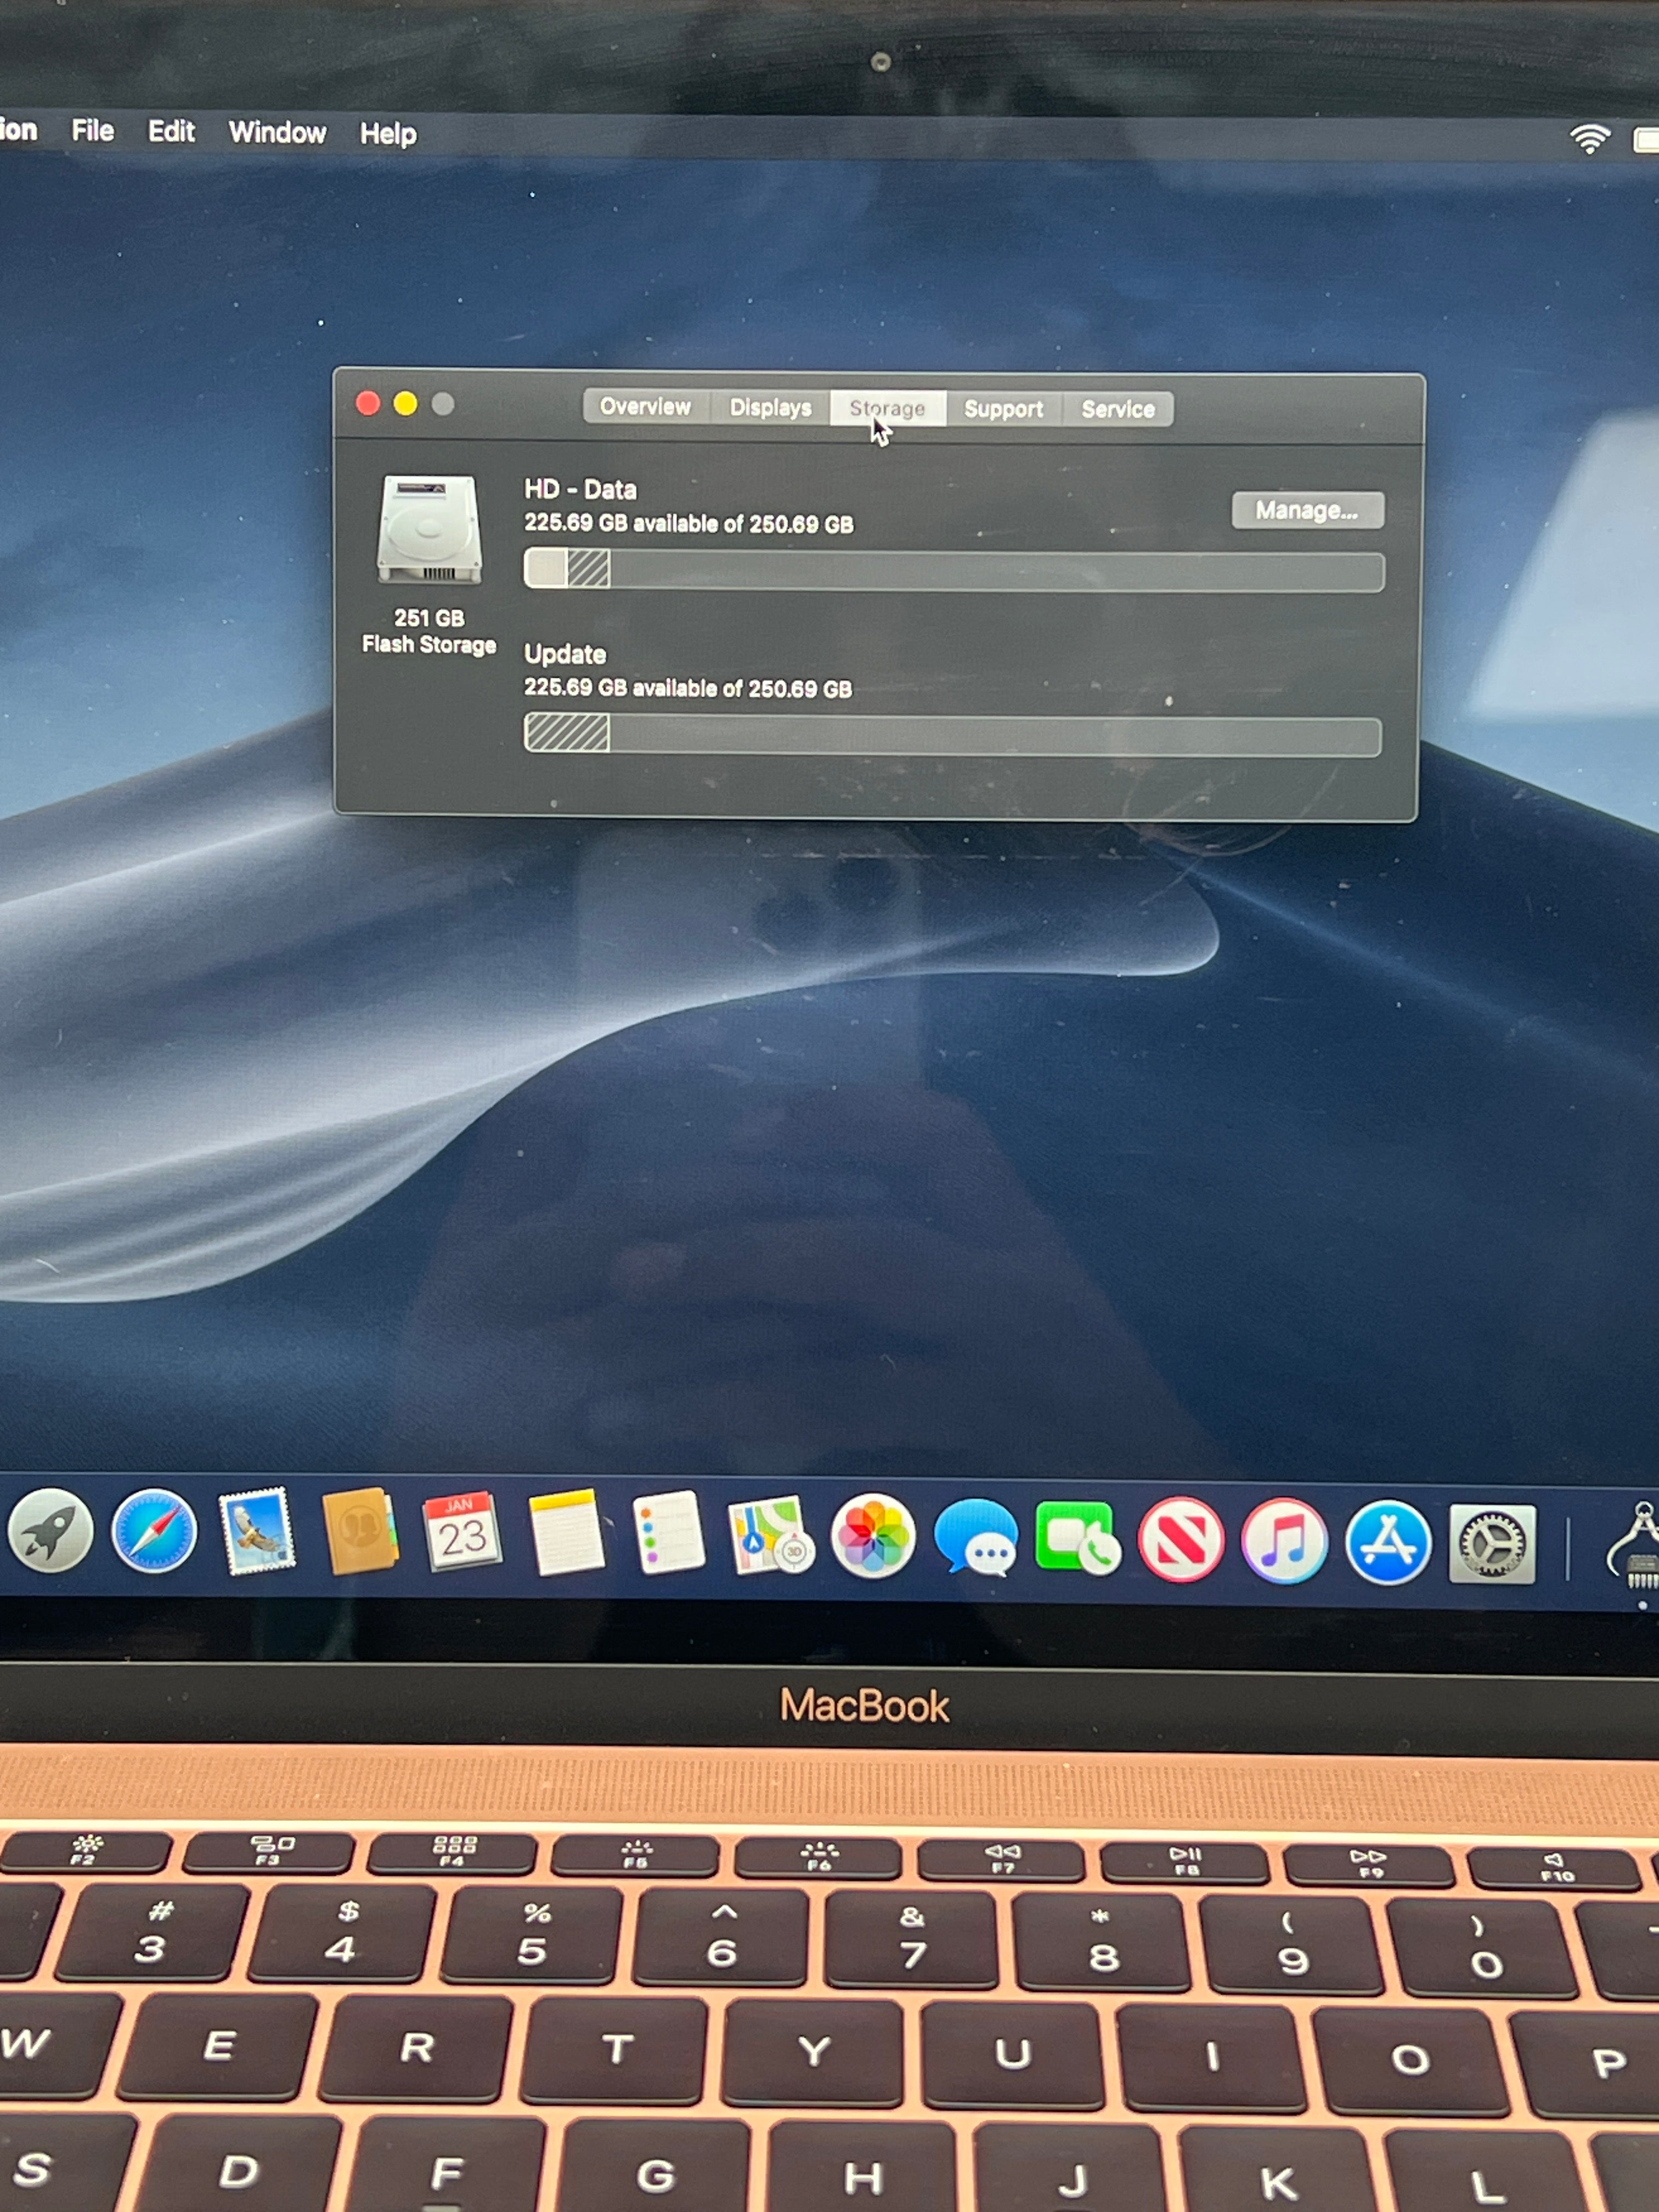The image size is (1659, 2212).
Task: Switch to the Service tab
Action: 1118,409
